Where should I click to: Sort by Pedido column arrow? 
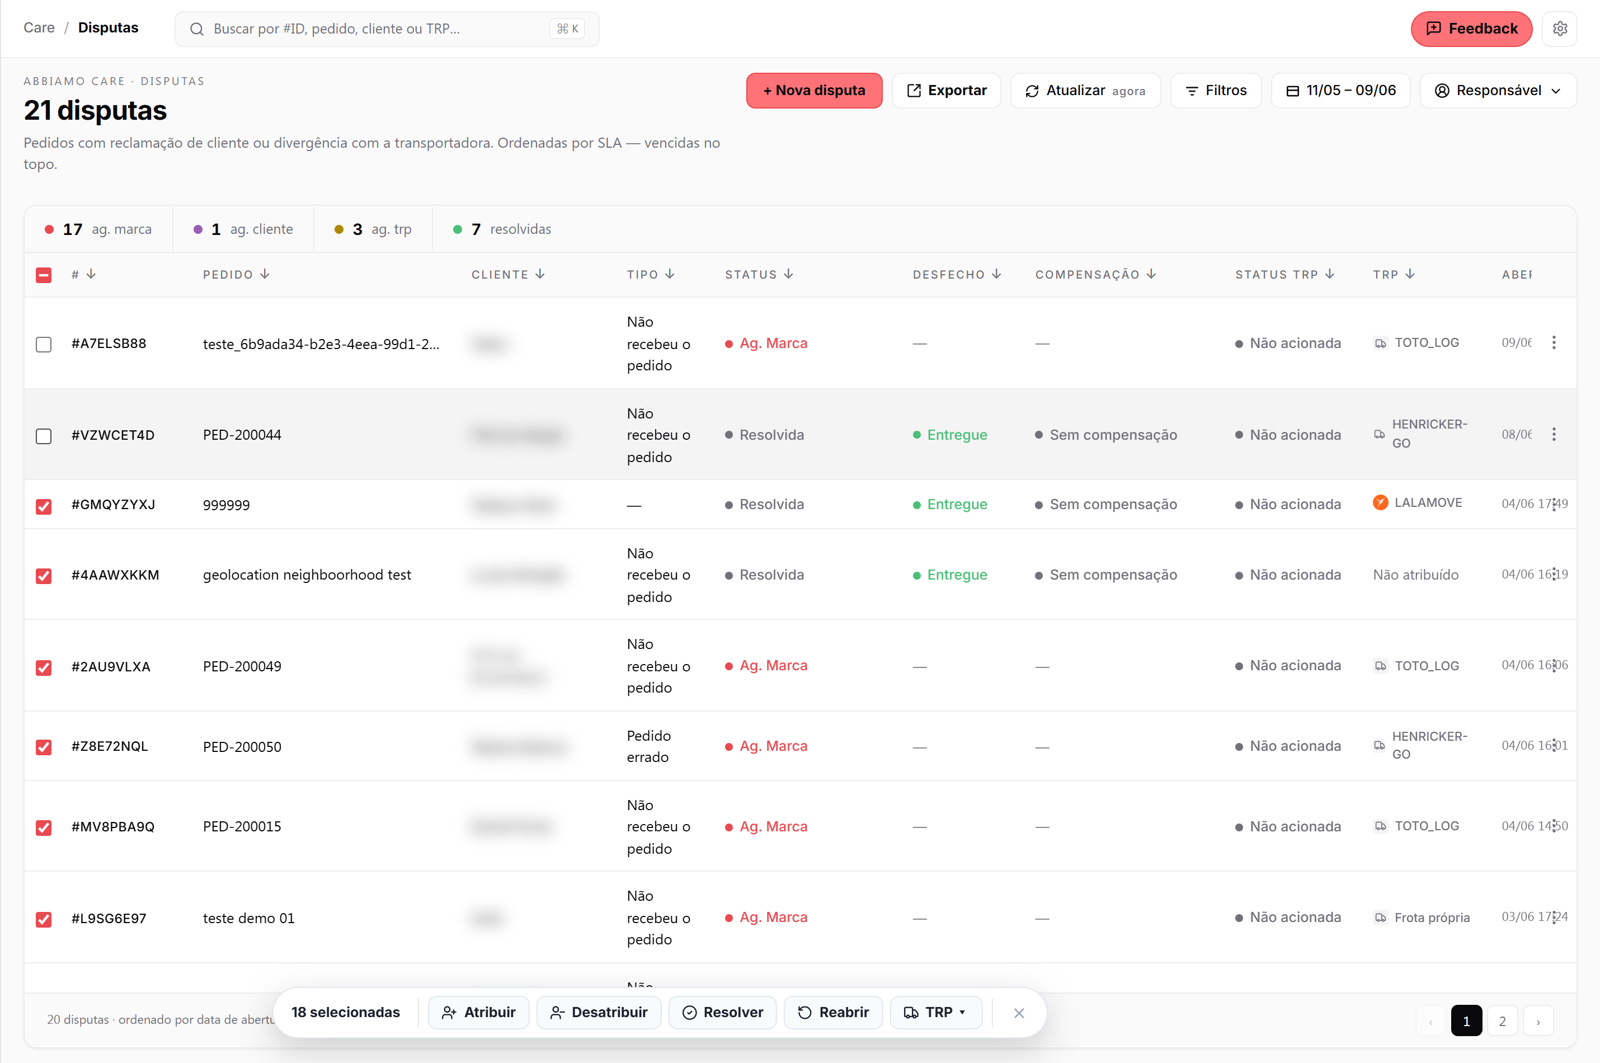[265, 274]
